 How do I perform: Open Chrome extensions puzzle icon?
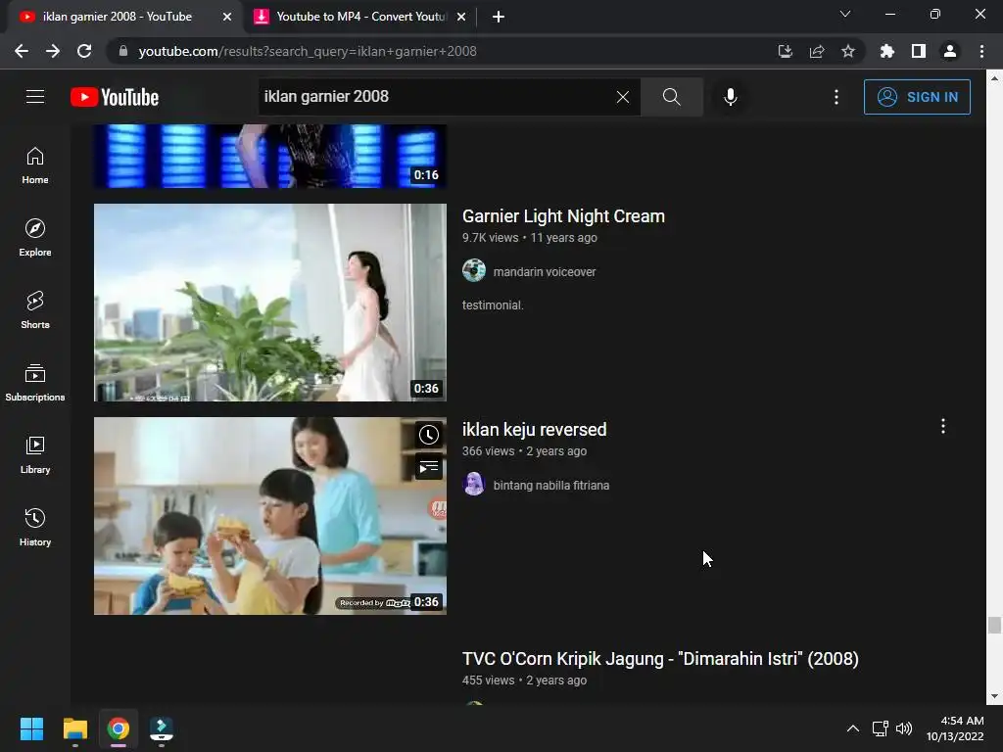pyautogui.click(x=886, y=51)
